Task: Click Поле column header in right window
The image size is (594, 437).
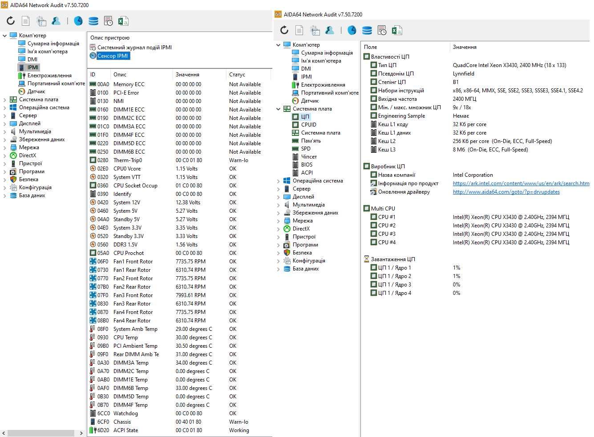Action: pos(405,47)
